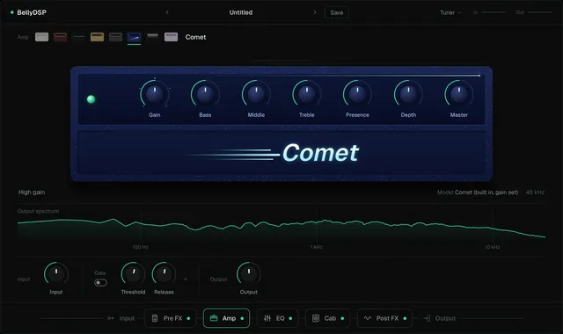Image resolution: width=563 pixels, height=334 pixels.
Task: Go to the next preset arrow
Action: (315, 12)
